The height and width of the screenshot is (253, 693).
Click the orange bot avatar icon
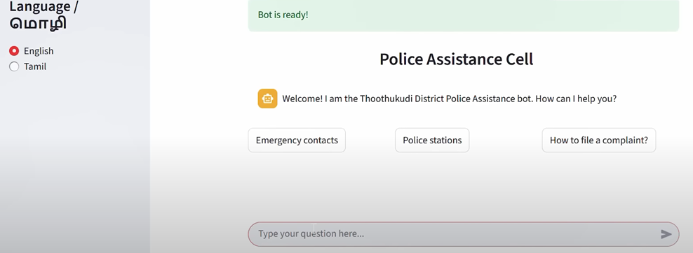[x=267, y=99]
